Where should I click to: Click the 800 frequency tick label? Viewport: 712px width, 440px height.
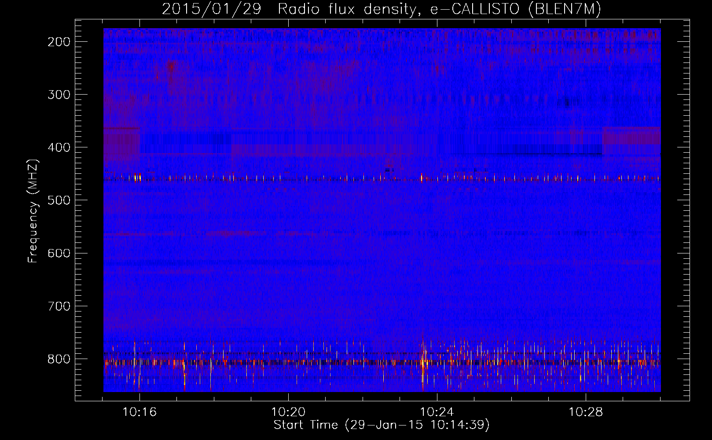coord(59,359)
